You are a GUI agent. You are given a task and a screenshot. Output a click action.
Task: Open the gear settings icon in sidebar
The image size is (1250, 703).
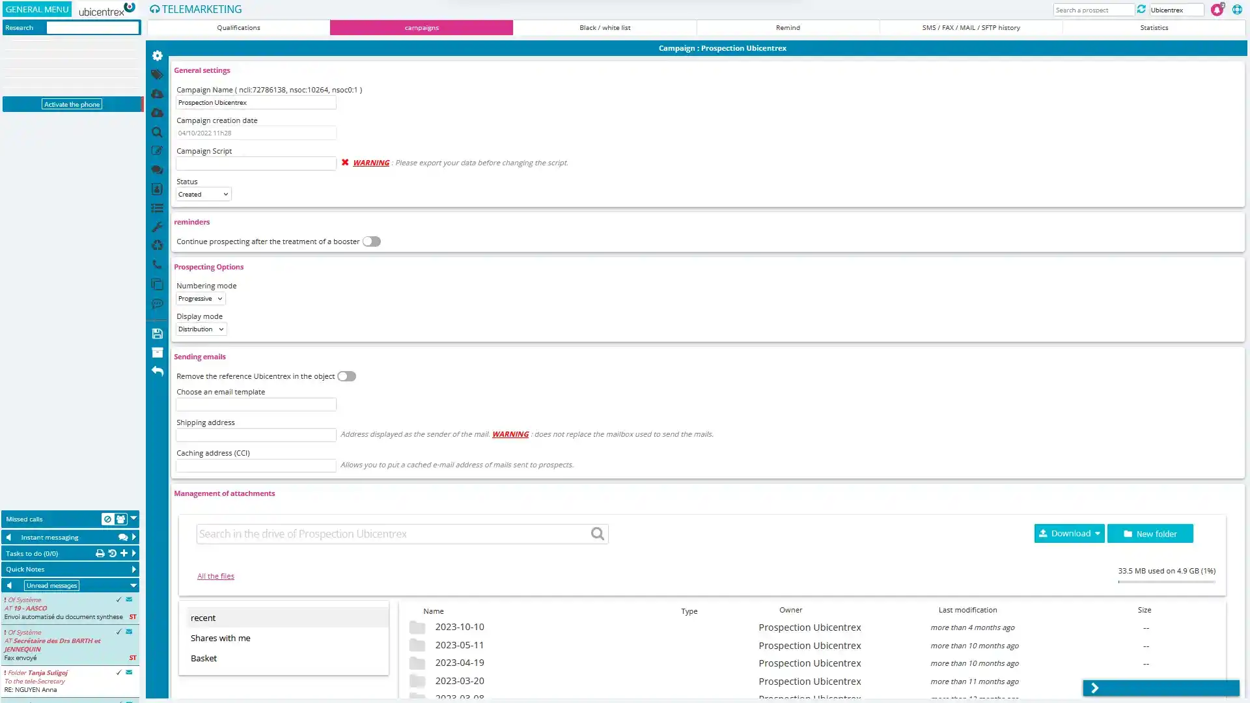pyautogui.click(x=157, y=56)
